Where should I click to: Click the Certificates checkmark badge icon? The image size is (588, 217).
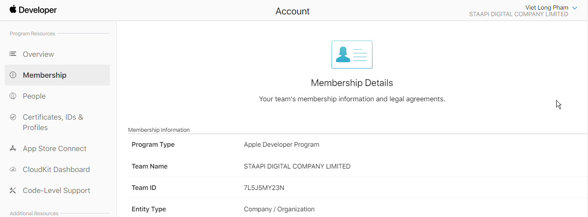click(13, 117)
